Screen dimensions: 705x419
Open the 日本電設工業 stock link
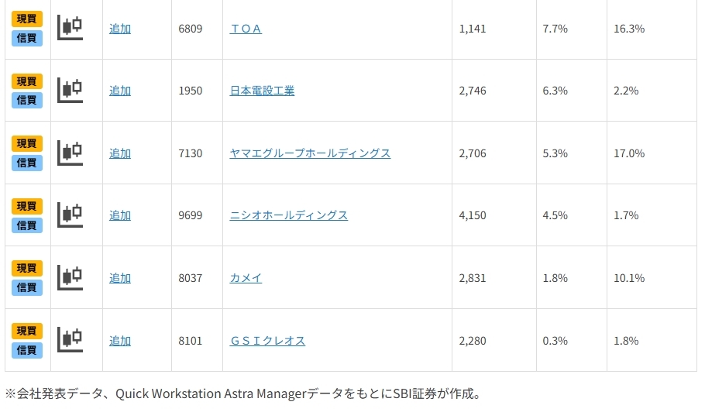click(x=262, y=91)
